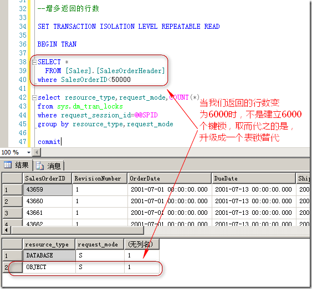The width and height of the screenshot is (312, 289).
Task: Switch to the 消息 messages tab
Action: [49, 166]
